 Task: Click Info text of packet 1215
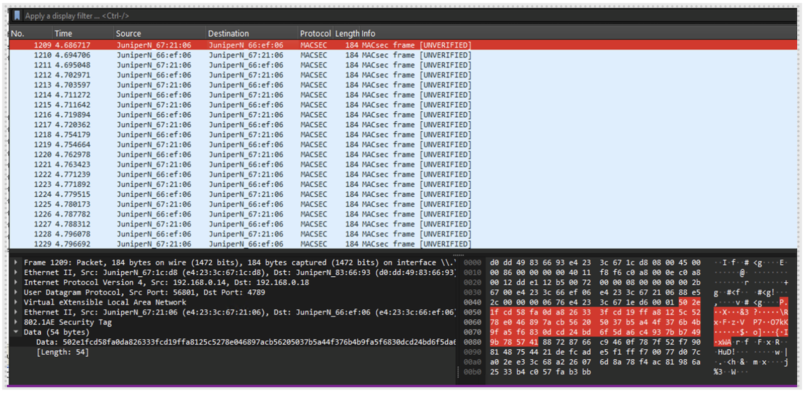click(416, 105)
